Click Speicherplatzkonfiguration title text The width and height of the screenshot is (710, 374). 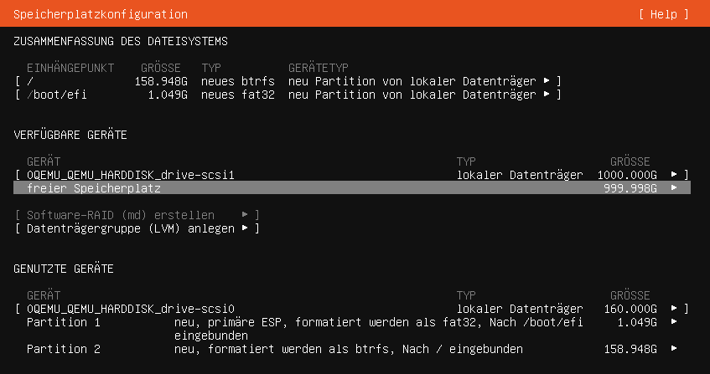[101, 14]
